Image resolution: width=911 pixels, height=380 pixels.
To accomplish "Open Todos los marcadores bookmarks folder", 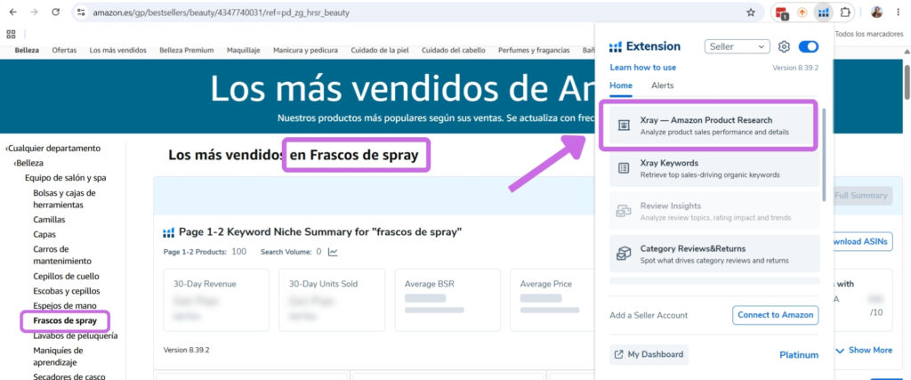I will point(868,35).
